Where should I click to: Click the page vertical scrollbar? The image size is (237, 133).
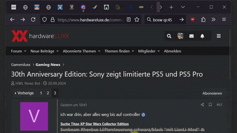point(230,54)
